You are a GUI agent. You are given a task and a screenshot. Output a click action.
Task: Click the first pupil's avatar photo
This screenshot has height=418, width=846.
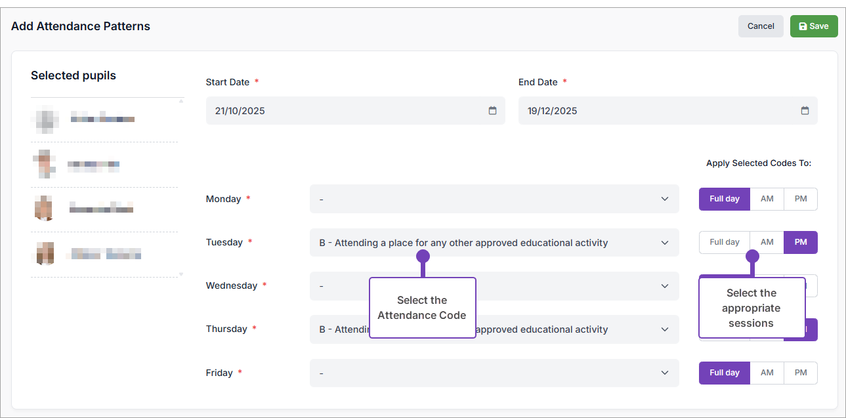pyautogui.click(x=45, y=119)
